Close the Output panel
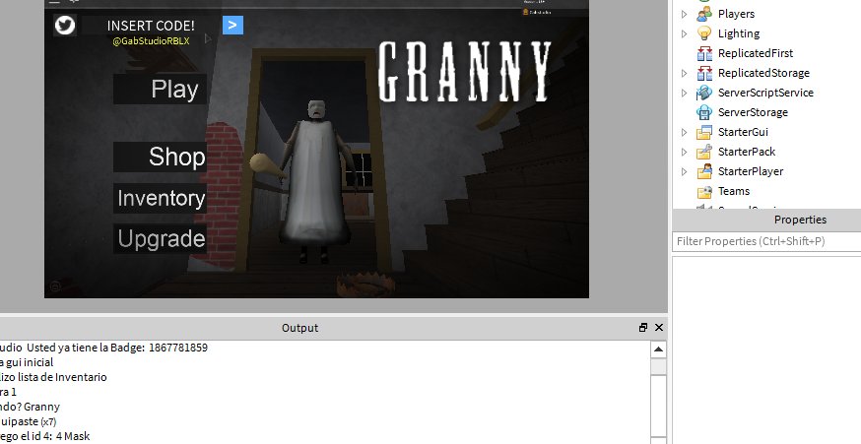Viewport: 861px width, 444px height. pos(659,328)
